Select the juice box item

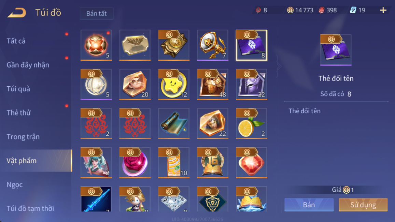[x=174, y=163]
